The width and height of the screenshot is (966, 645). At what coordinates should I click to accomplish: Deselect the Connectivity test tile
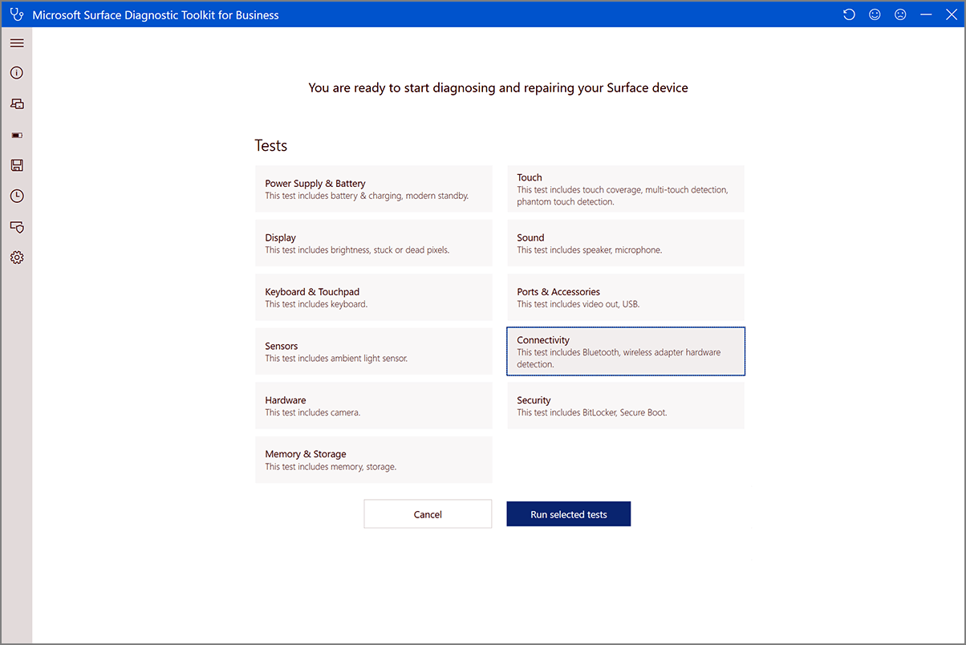pyautogui.click(x=626, y=351)
